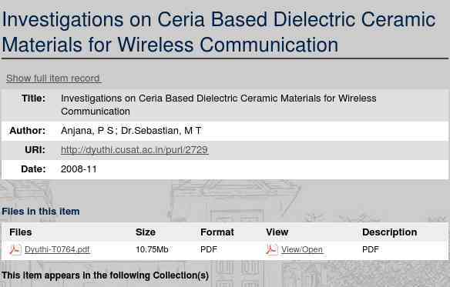Click the PDF text under Description column

(x=371, y=249)
